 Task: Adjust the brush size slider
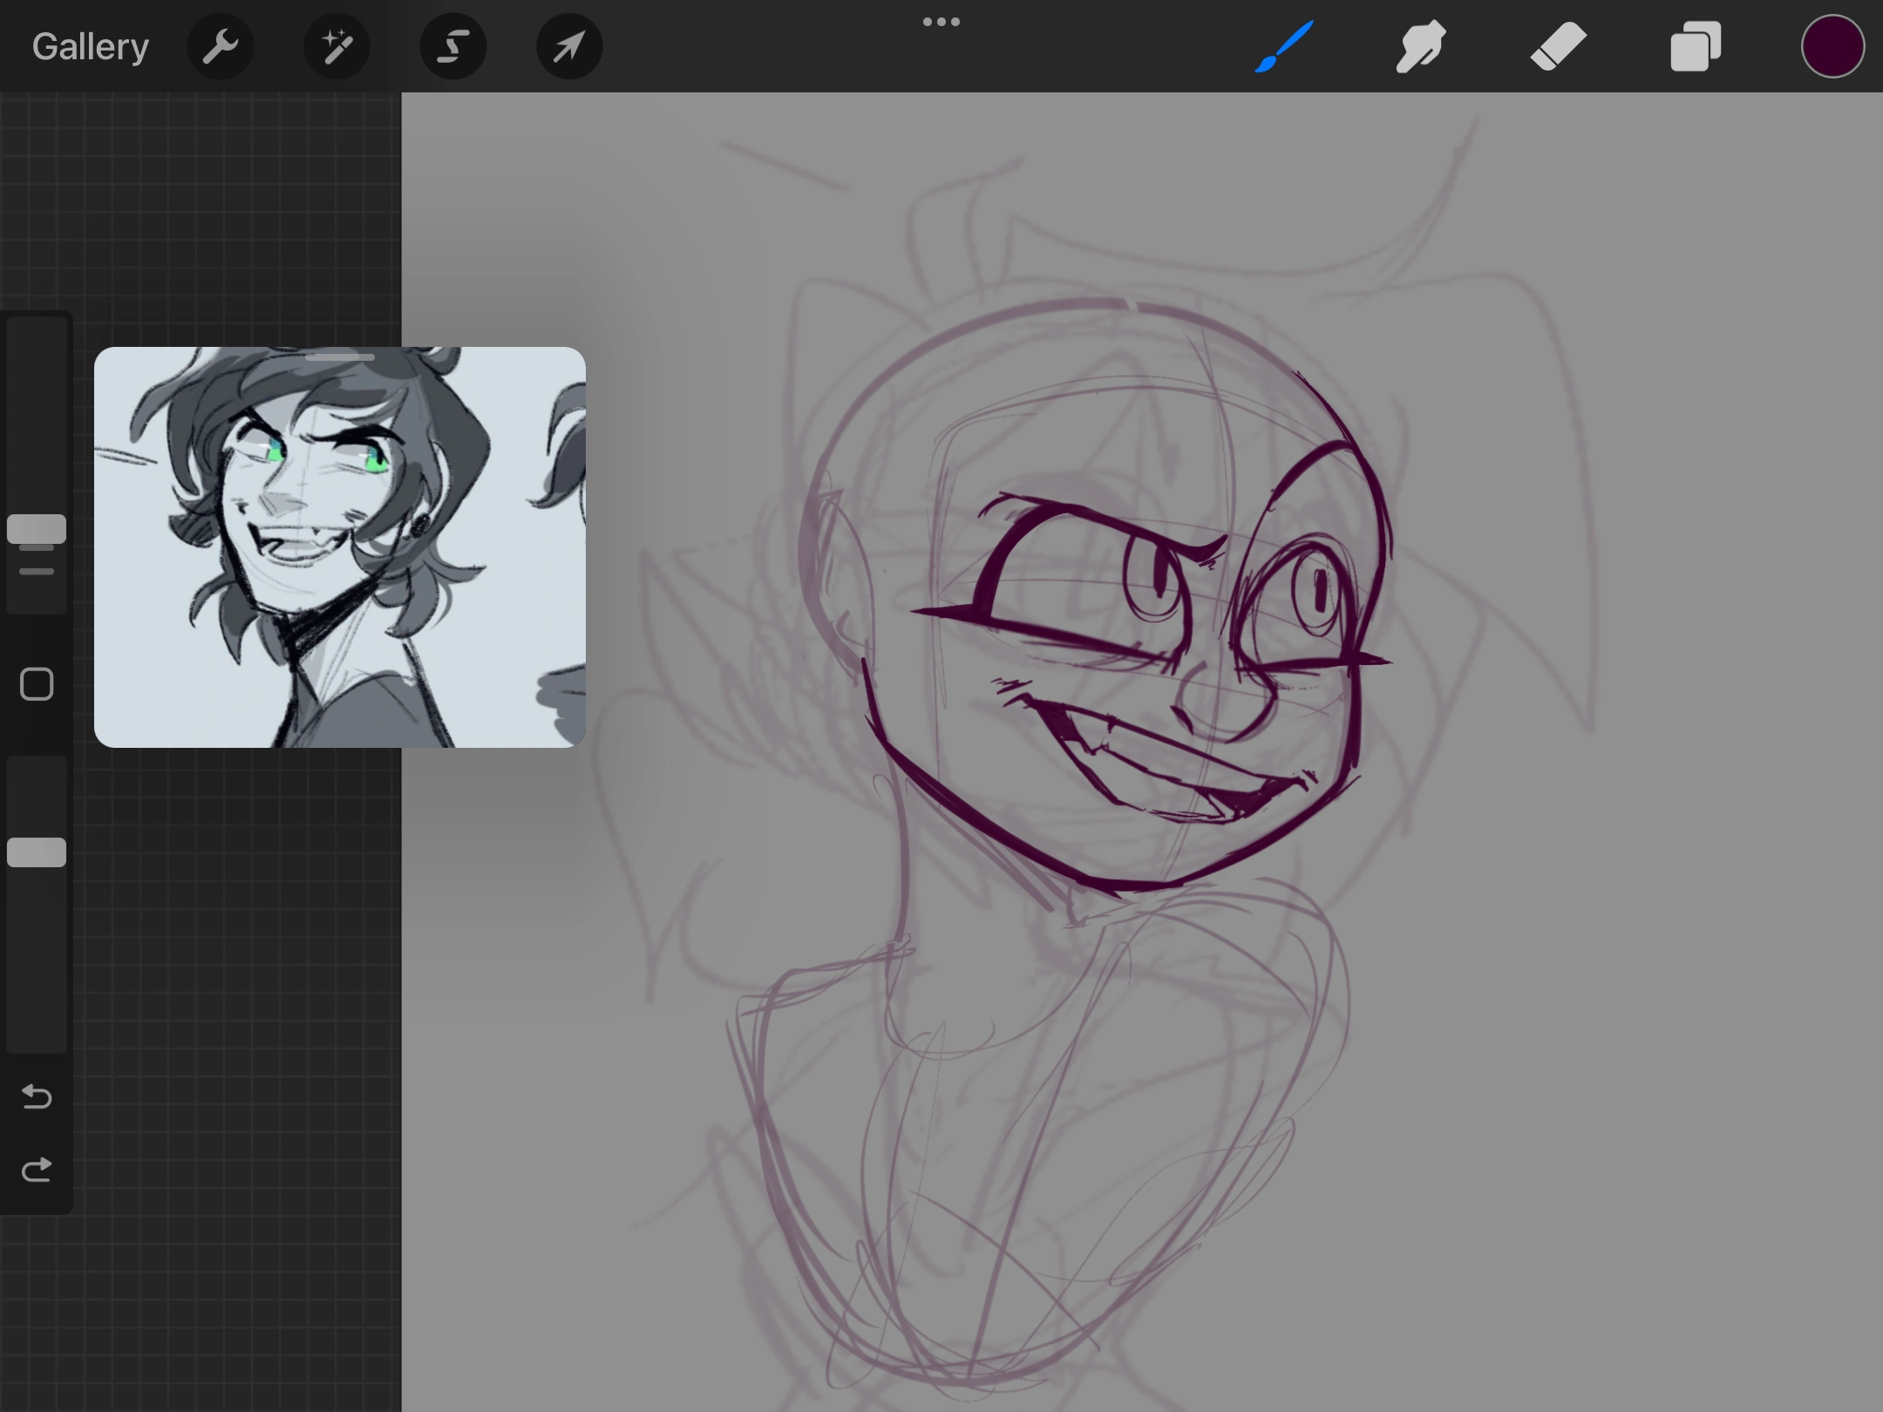click(x=36, y=529)
